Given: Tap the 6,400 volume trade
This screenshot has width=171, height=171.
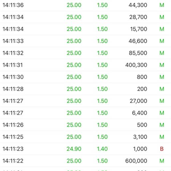Looking at the screenshot, I should [85, 113].
